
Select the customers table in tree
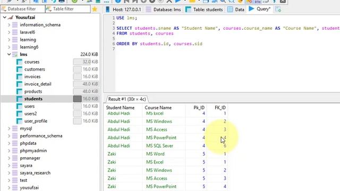click(35, 70)
